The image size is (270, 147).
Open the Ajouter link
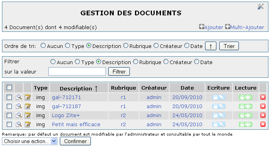[214, 27]
